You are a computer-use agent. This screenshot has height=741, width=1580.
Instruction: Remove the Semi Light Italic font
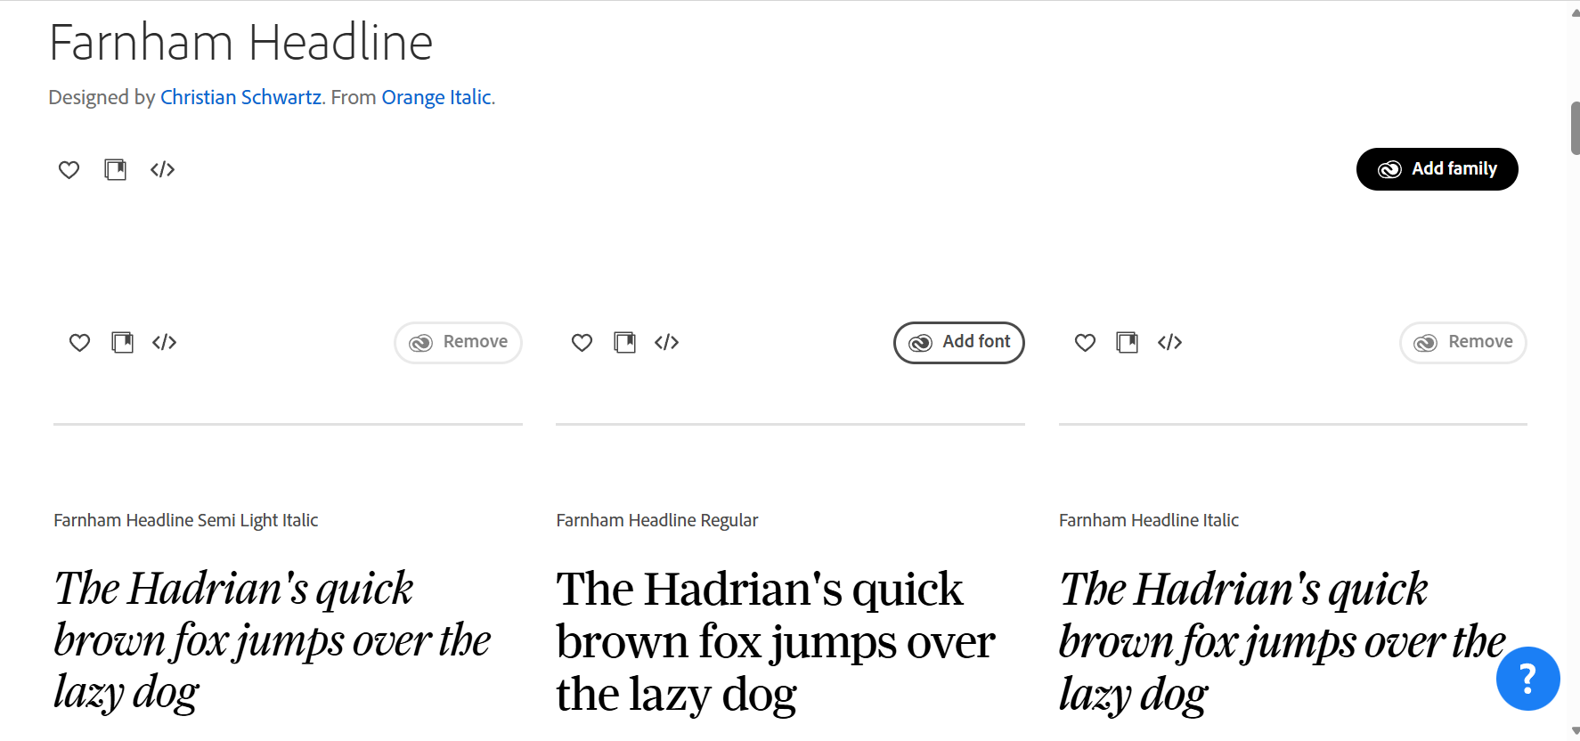tap(458, 342)
